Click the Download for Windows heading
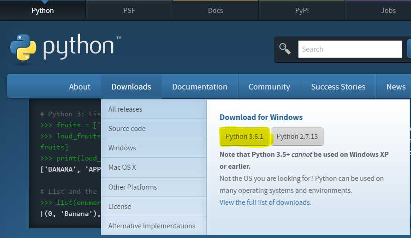 [261, 117]
